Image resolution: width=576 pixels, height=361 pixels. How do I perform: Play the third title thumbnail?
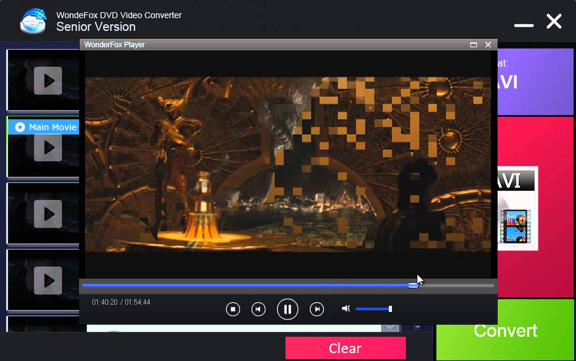point(48,214)
